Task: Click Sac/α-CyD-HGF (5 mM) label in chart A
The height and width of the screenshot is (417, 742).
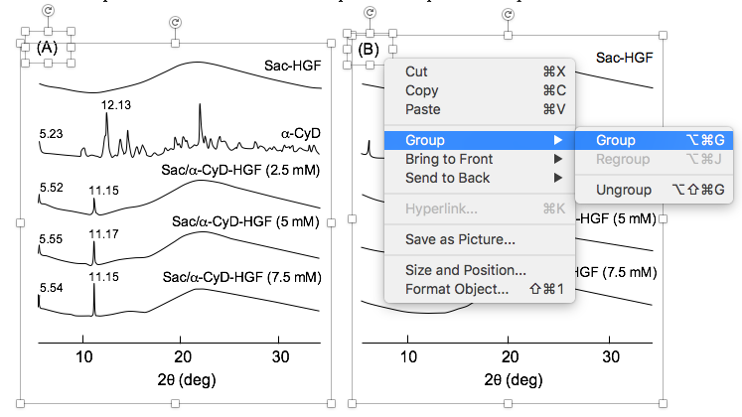Action: [245, 221]
